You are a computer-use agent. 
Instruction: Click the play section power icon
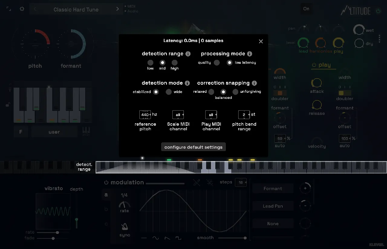(x=314, y=65)
